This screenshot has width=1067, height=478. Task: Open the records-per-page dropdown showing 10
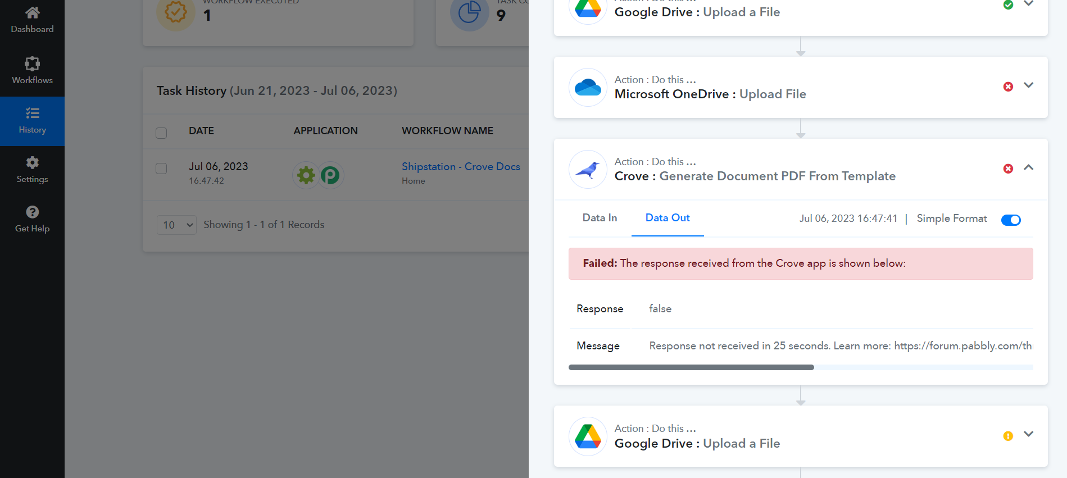tap(176, 225)
